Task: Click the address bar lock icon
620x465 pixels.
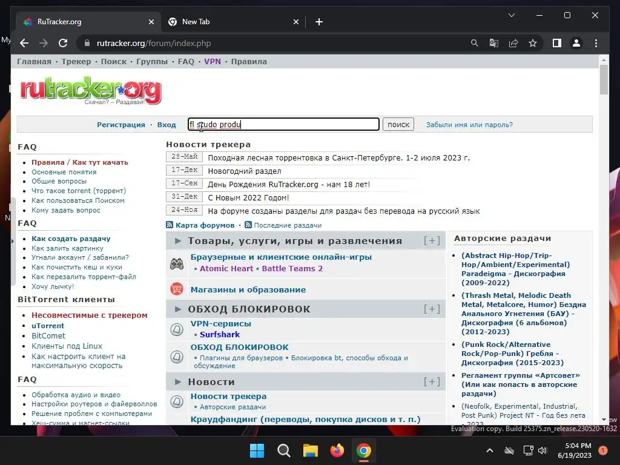Action: [x=87, y=43]
